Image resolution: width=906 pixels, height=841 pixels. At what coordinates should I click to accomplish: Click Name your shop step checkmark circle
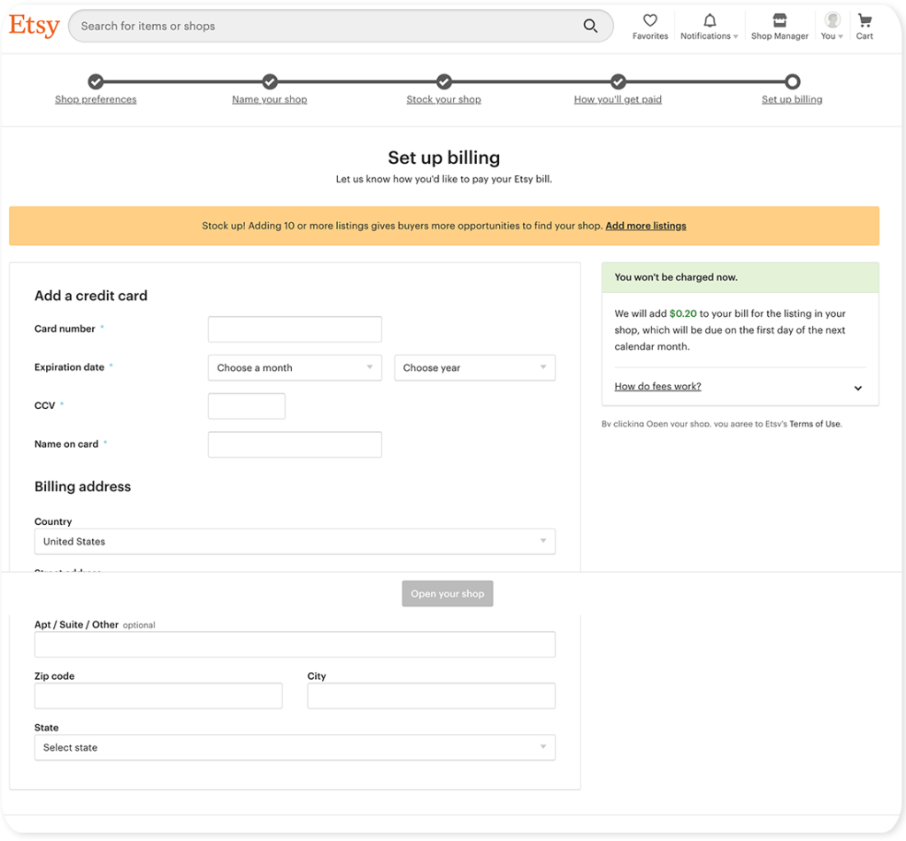point(270,81)
